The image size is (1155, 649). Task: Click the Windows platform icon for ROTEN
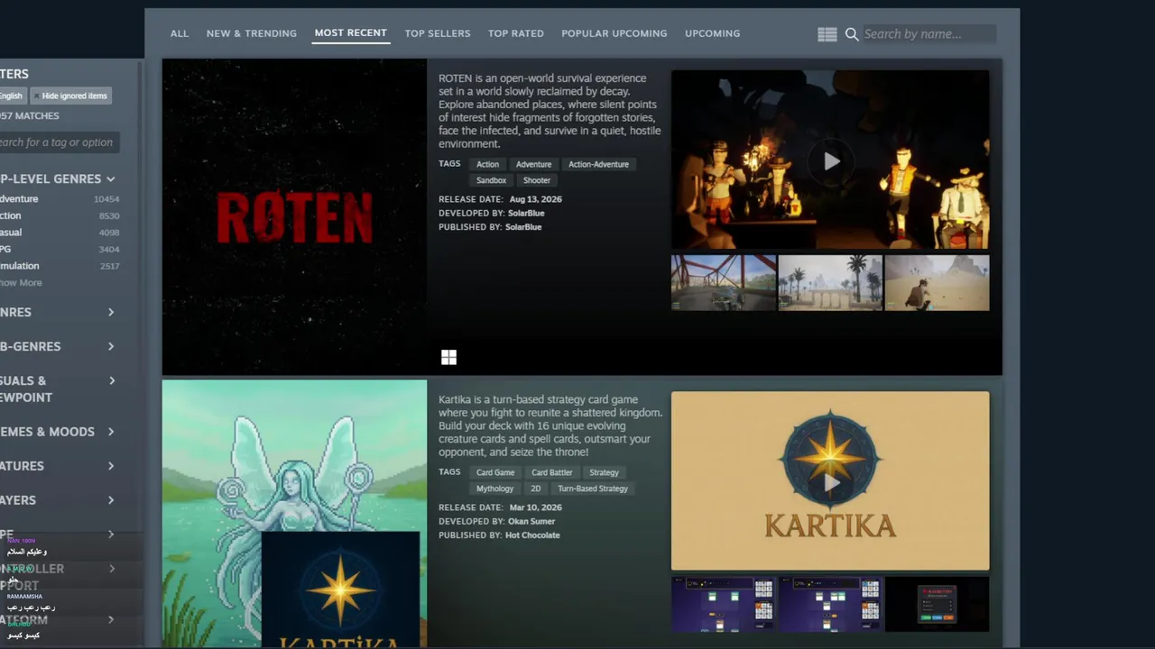pos(448,358)
